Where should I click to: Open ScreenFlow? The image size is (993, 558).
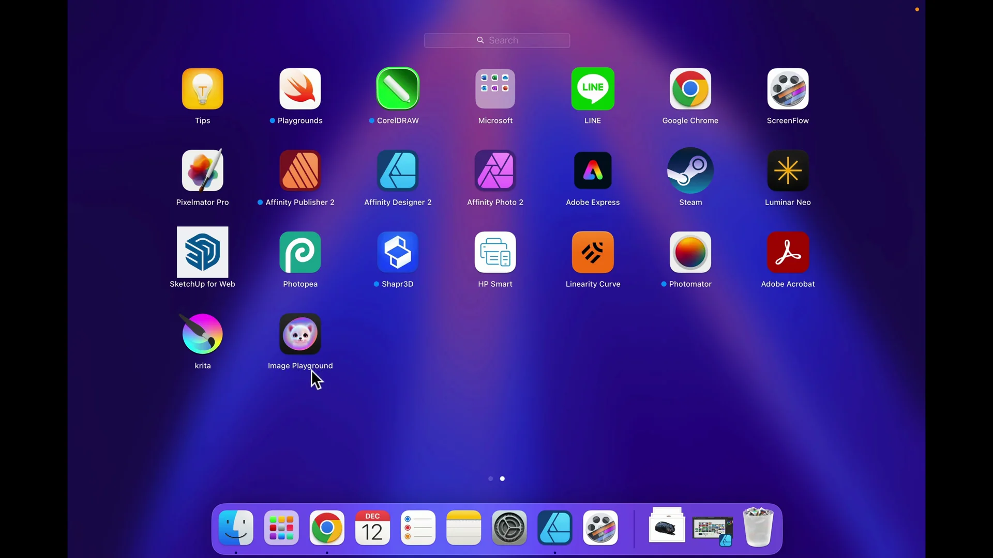pyautogui.click(x=788, y=89)
